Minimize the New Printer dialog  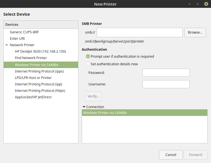pyautogui.click(x=190, y=4)
